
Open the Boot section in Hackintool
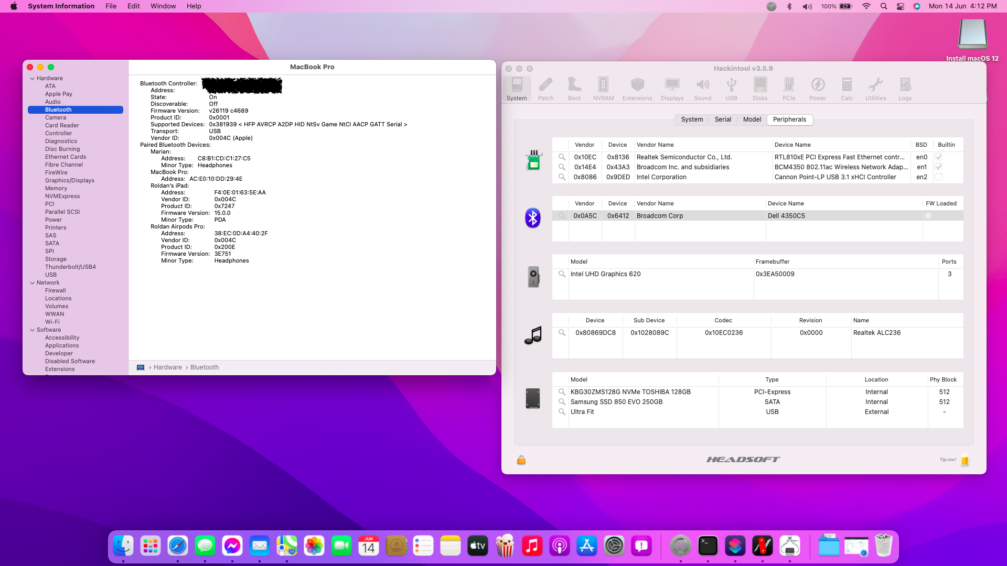[574, 89]
